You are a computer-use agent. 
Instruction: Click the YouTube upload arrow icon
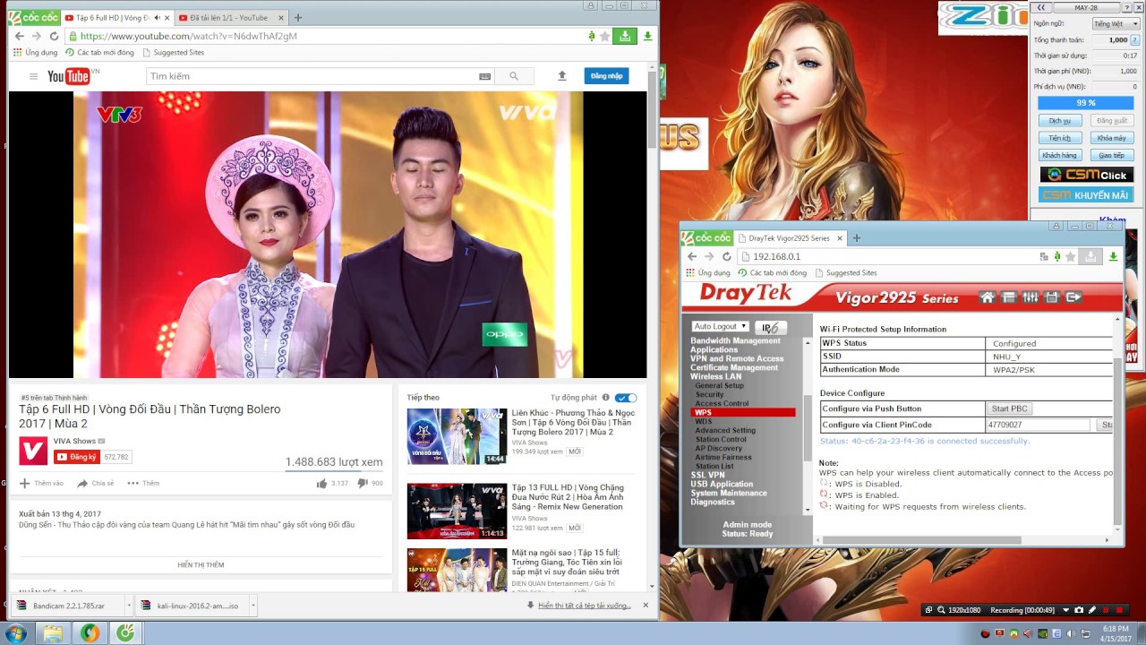562,76
